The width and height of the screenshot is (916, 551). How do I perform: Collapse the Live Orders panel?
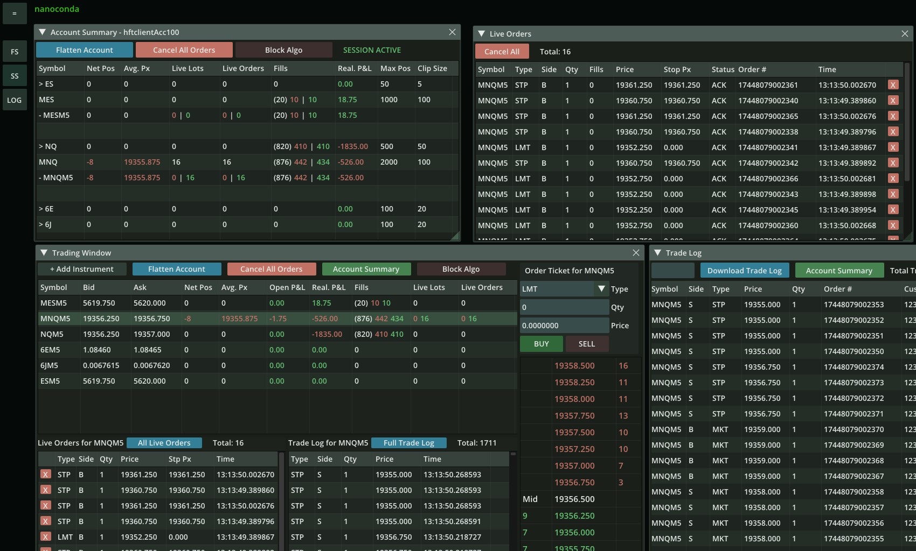click(481, 33)
